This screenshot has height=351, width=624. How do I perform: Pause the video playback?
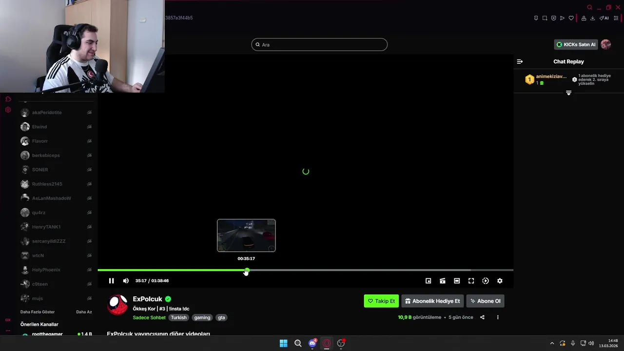tap(111, 281)
